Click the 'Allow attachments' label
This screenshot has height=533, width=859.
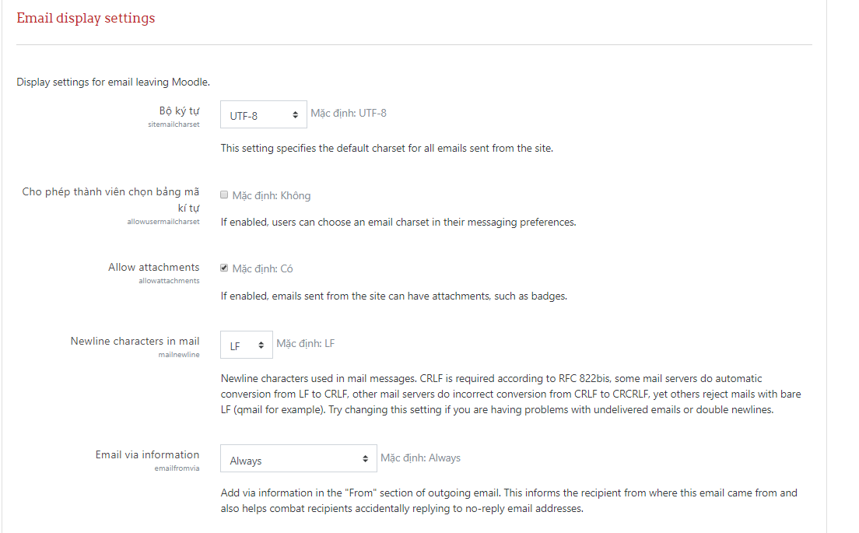(x=153, y=267)
